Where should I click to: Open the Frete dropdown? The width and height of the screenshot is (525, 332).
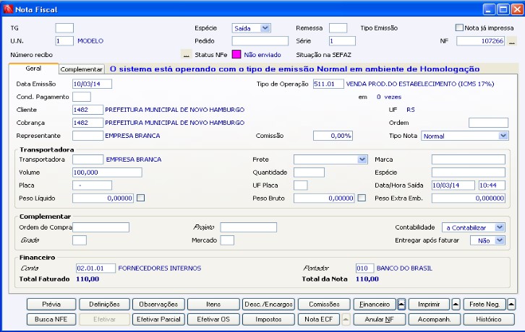click(x=362, y=160)
